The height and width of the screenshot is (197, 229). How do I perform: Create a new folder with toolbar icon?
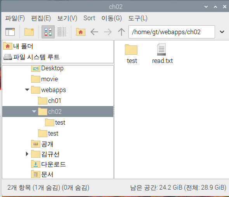[x=29, y=32]
